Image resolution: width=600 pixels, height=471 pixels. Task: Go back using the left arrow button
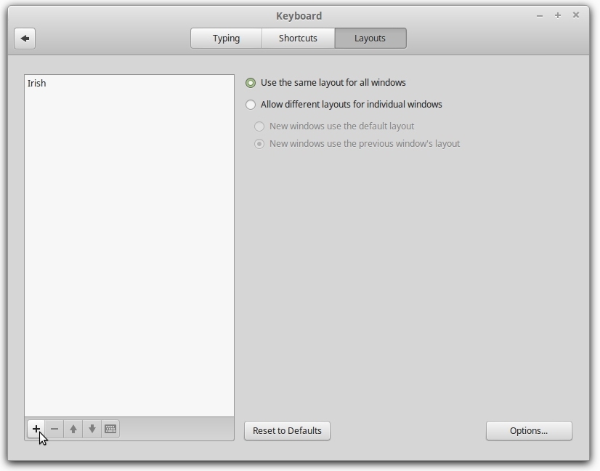(x=25, y=39)
